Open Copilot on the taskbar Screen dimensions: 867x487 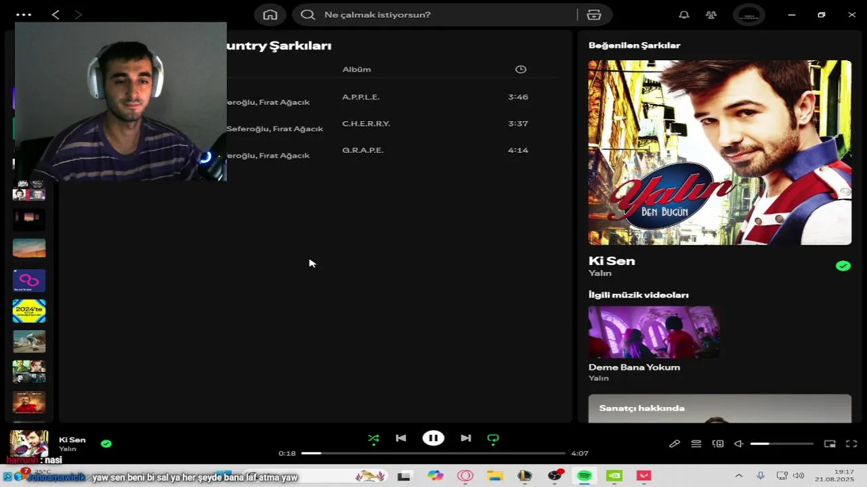pyautogui.click(x=435, y=476)
